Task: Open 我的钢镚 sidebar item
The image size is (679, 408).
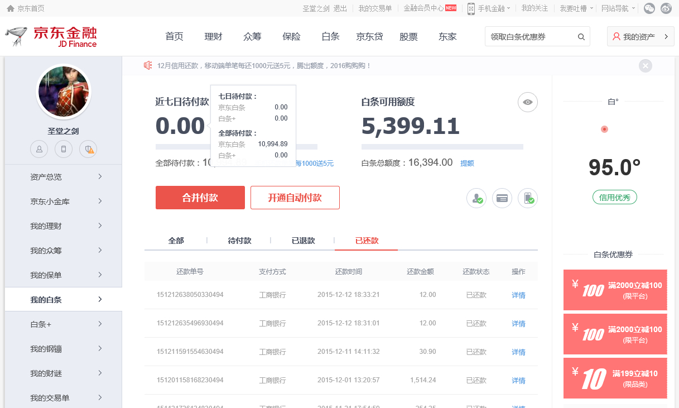Action: (63, 349)
